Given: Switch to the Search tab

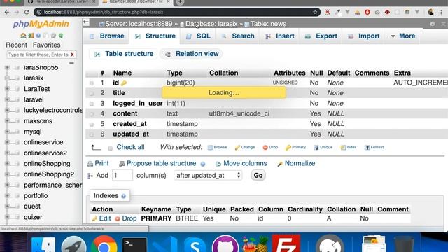Looking at the screenshot, I should 238,36.
